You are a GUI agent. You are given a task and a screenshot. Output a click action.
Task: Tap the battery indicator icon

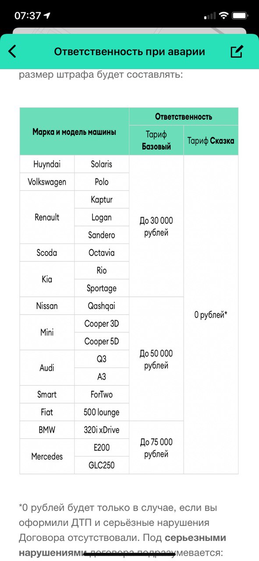(241, 16)
